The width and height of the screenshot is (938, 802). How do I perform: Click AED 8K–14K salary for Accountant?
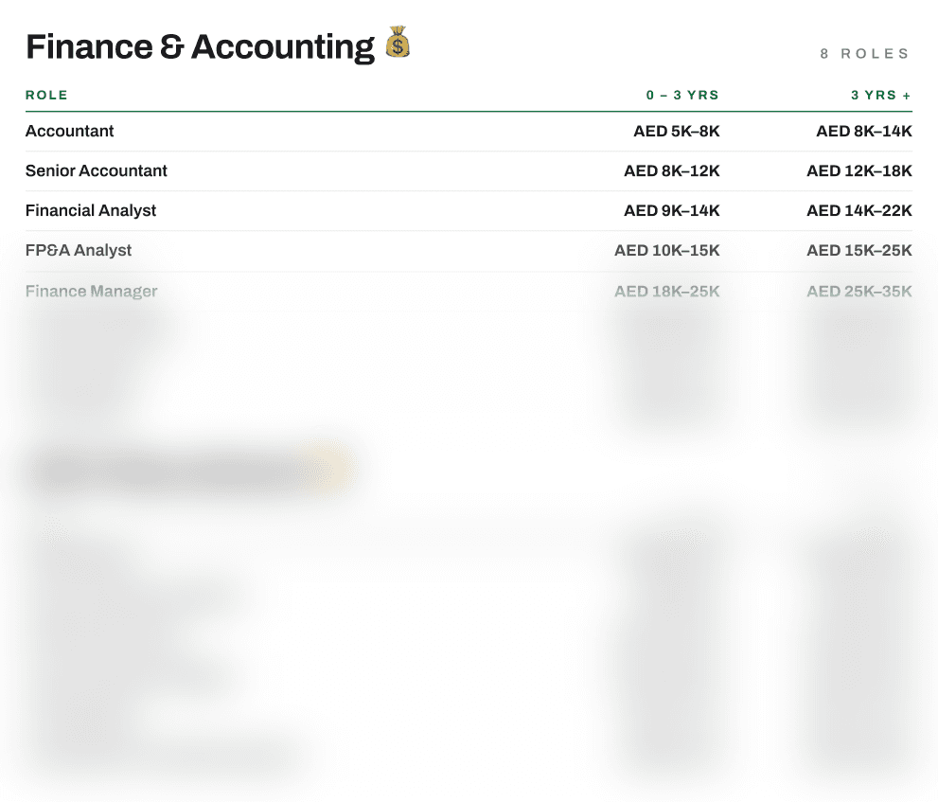coord(864,131)
